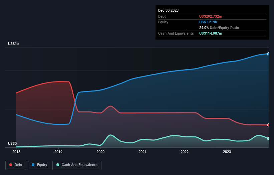Click the 2021 x-axis label

point(143,152)
